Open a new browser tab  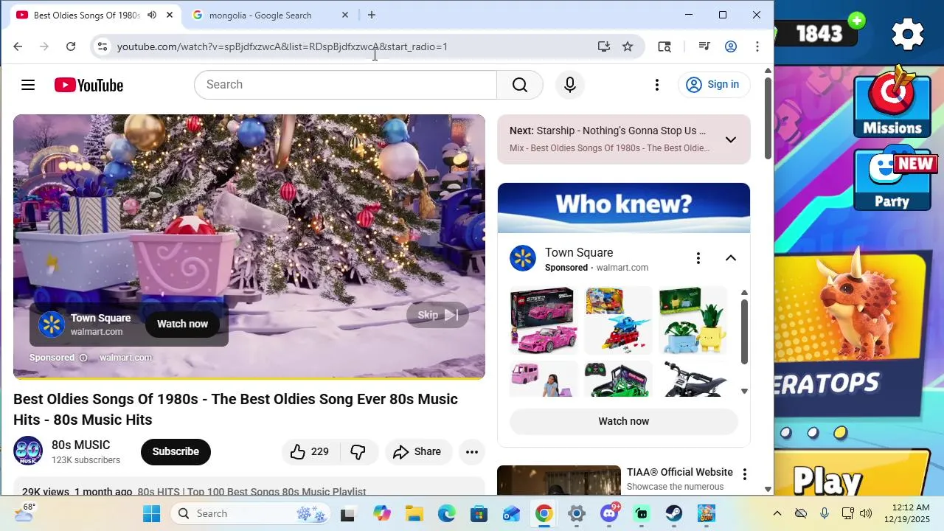coord(372,15)
